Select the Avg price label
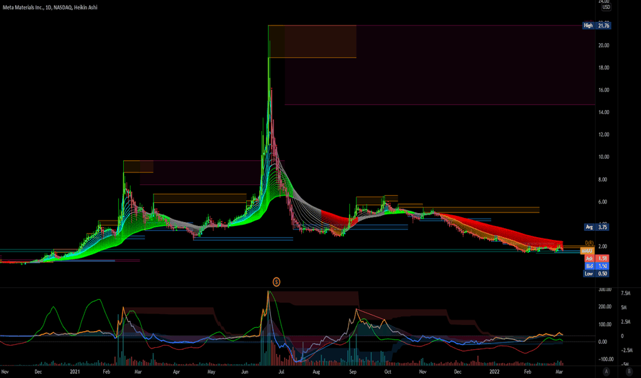641x378 pixels. pyautogui.click(x=589, y=227)
